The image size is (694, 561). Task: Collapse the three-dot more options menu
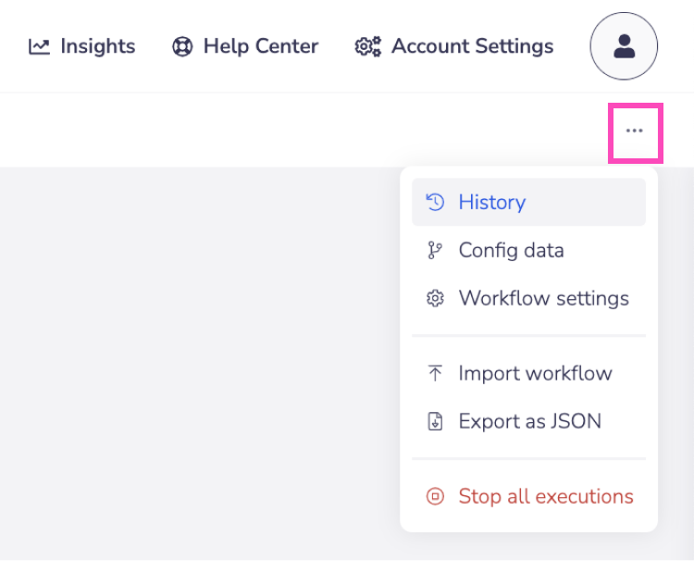pyautogui.click(x=634, y=131)
